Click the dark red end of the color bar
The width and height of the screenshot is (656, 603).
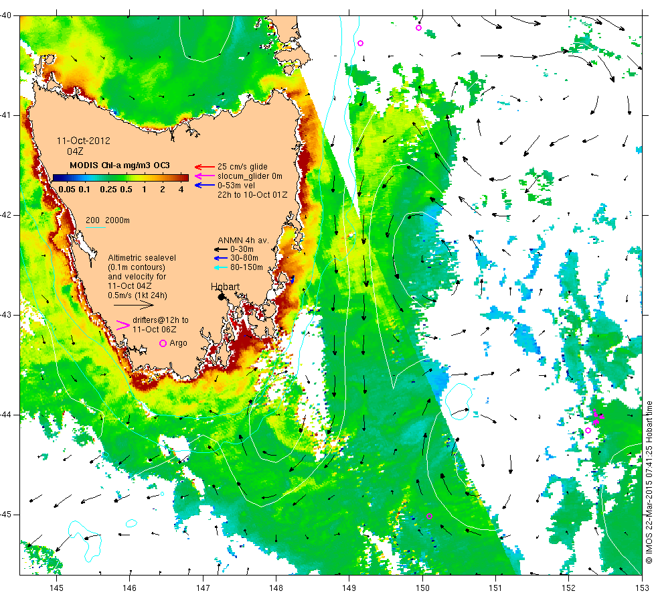pyautogui.click(x=185, y=178)
